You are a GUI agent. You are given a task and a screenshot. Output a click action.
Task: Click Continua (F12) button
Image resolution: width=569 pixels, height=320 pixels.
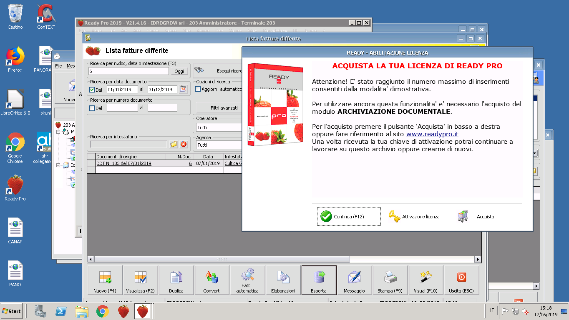349,217
